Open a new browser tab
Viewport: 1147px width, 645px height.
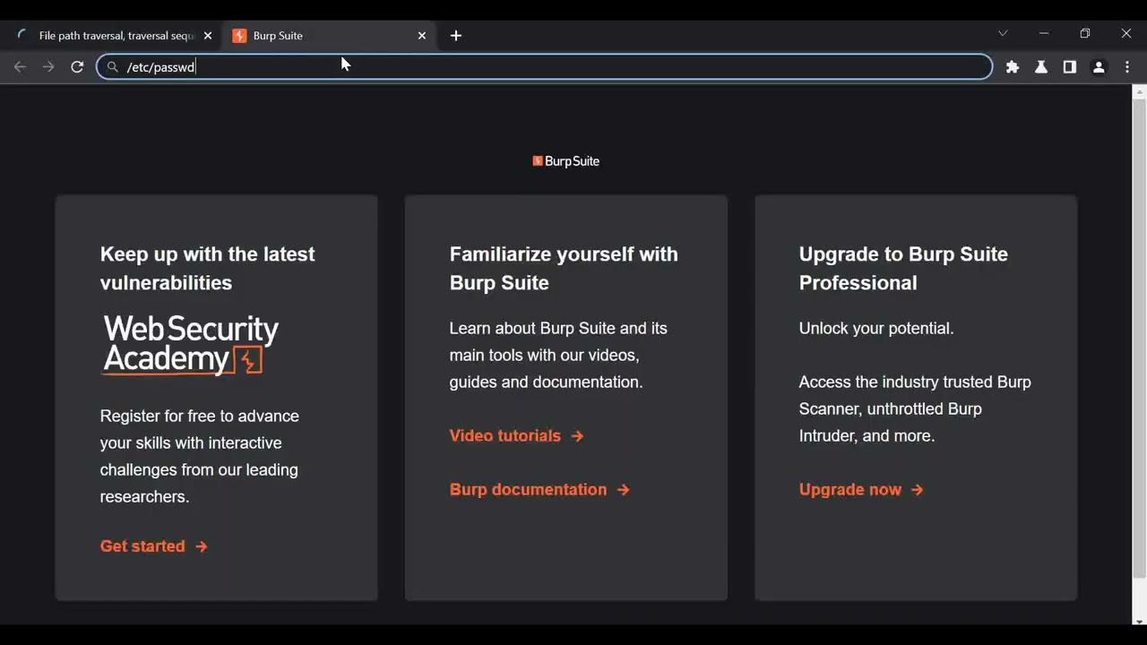click(x=456, y=36)
